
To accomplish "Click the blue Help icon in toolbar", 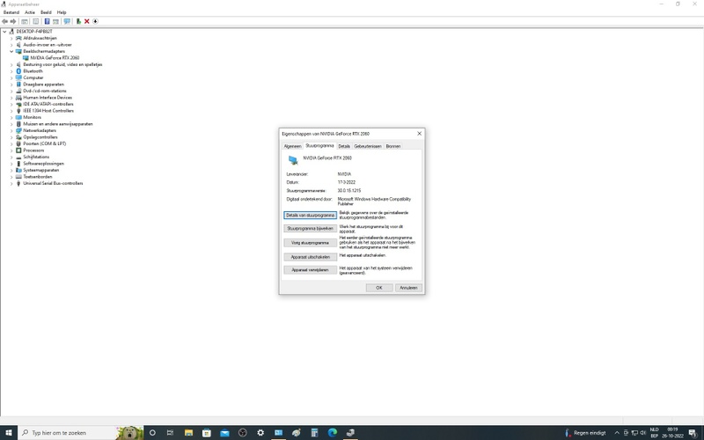I will coord(47,21).
